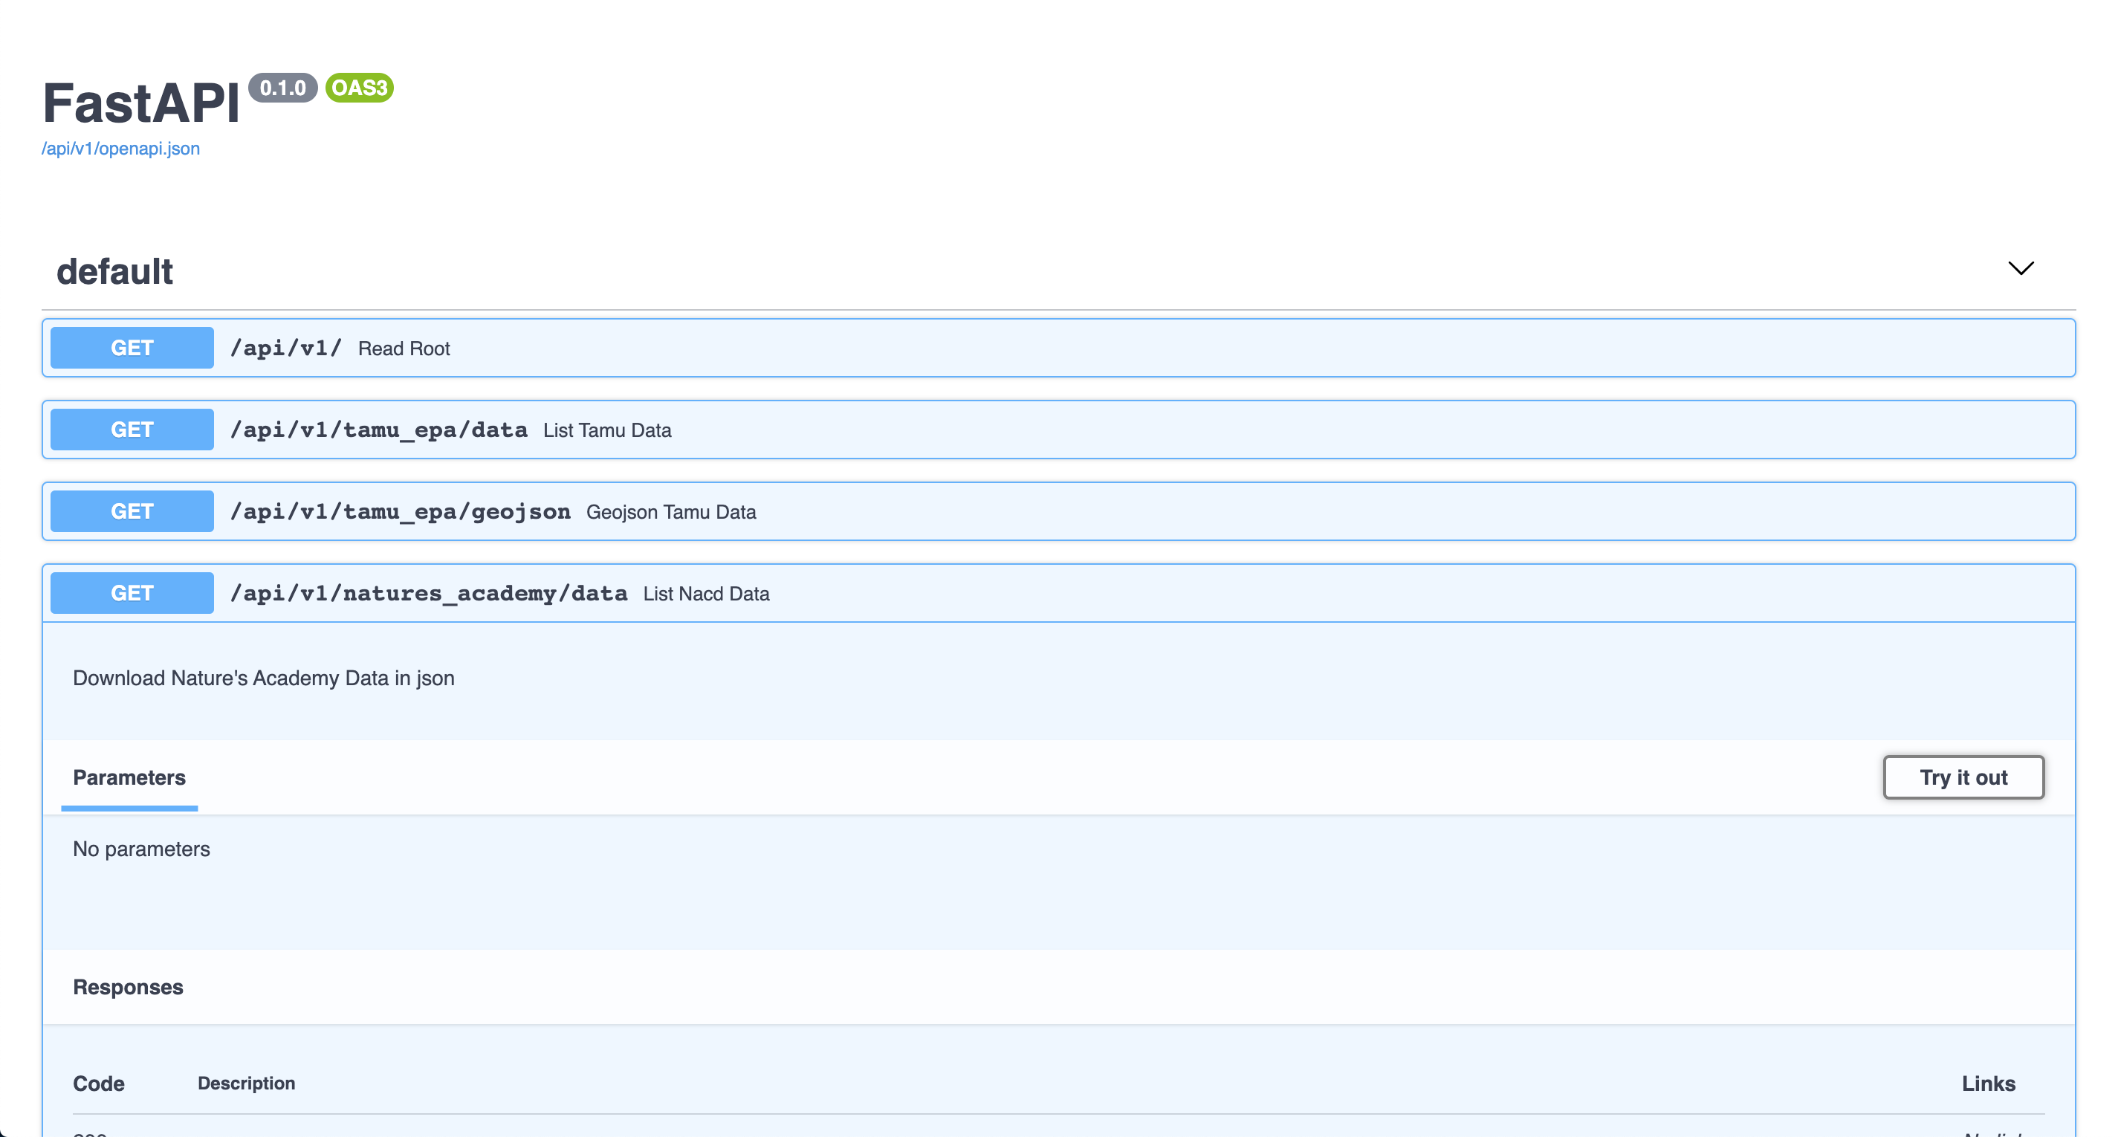
Task: Open the /api/v1/openapi.json link
Action: 121,149
